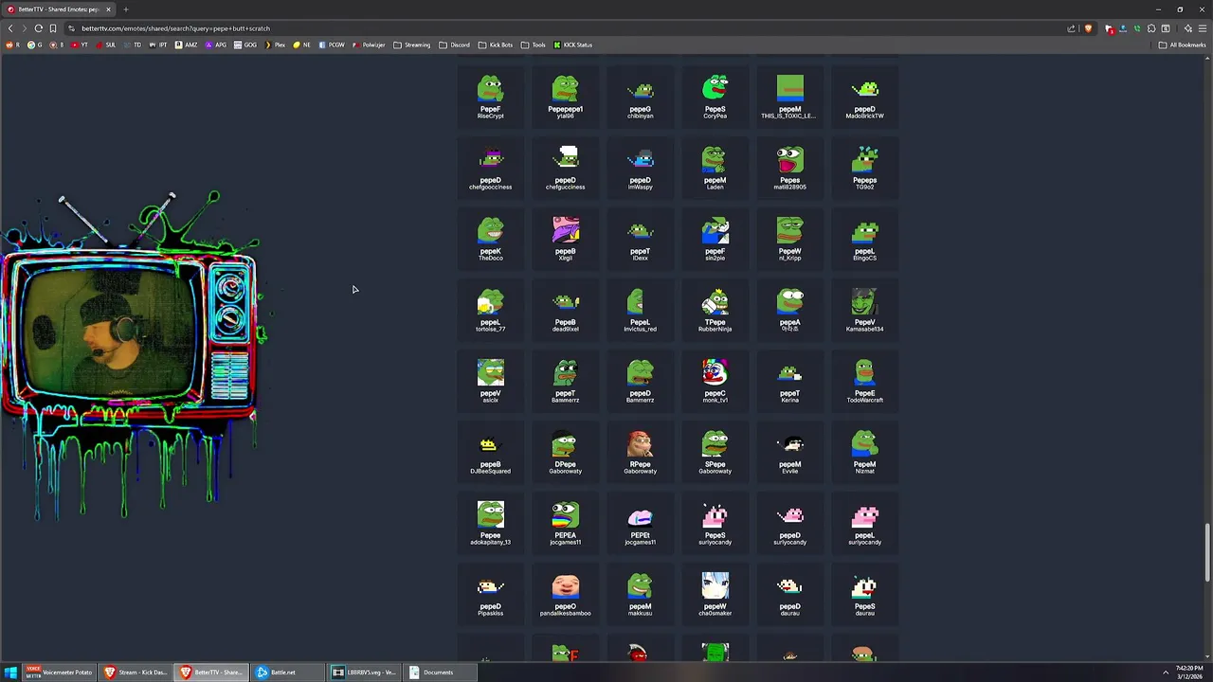
Task: Open the PepeF emote by RiseCrypt
Action: pyautogui.click(x=490, y=96)
